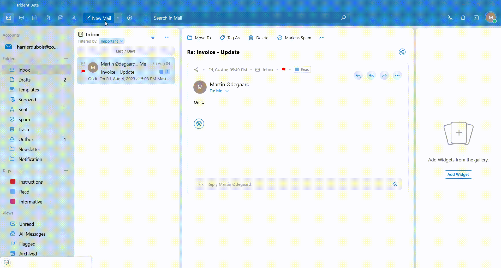Open the notifications bell
Screen dimensions: 501x268
(463, 18)
